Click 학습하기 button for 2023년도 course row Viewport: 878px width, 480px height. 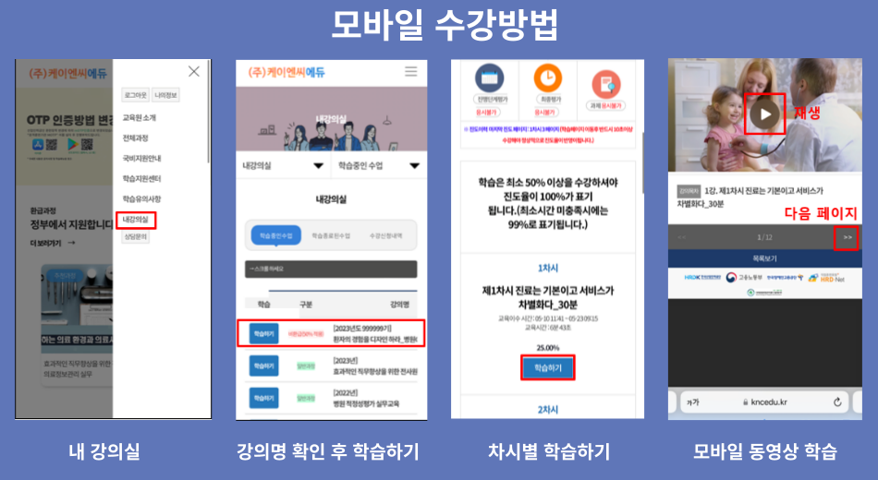pyautogui.click(x=263, y=334)
